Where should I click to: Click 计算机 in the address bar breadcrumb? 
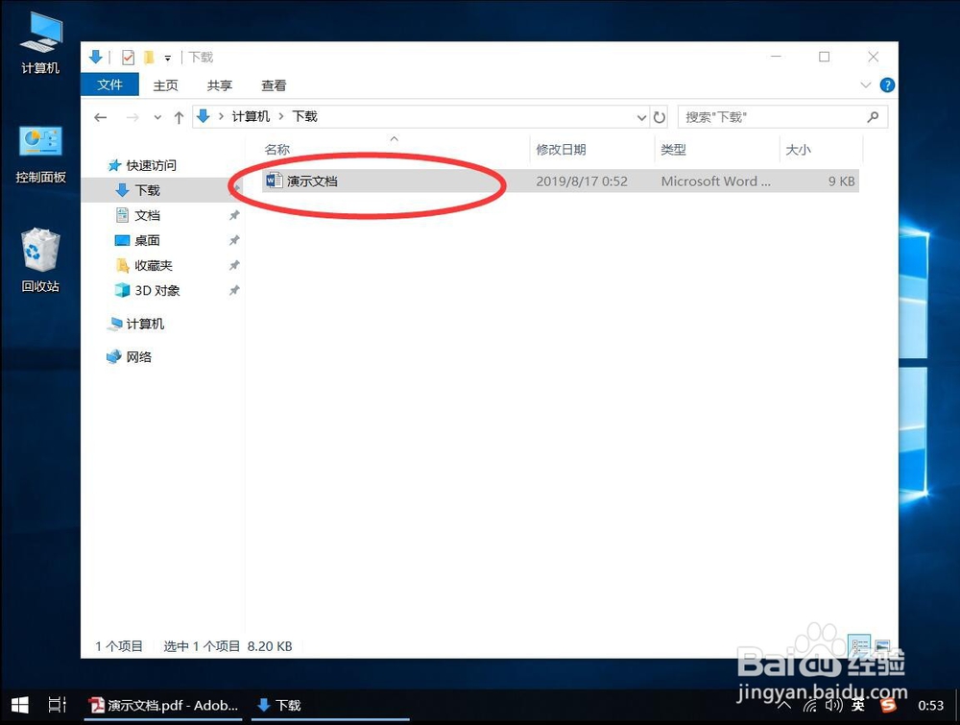(x=251, y=116)
